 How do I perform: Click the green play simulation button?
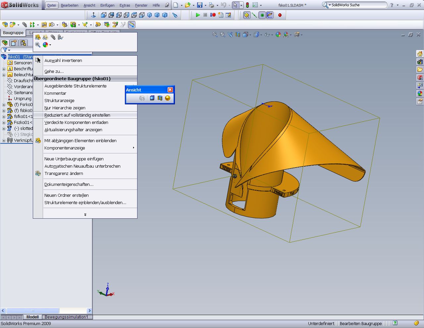point(198,15)
